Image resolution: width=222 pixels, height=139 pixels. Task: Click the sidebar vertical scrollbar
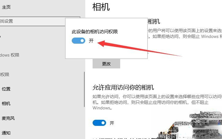(84, 89)
